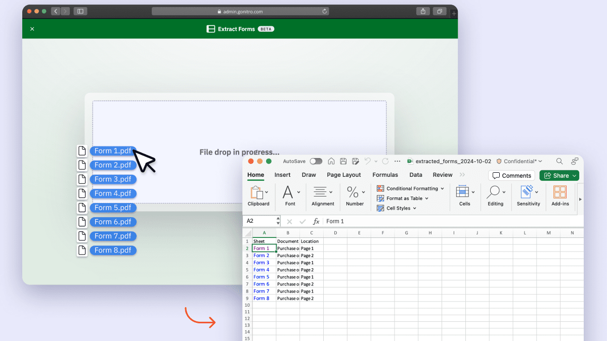Open Sensitivity settings icon
This screenshot has height=341, width=607.
pyautogui.click(x=528, y=192)
